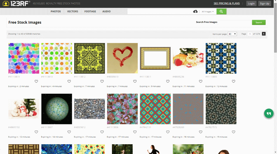The width and height of the screenshot is (277, 154).
Task: Favorite image #47827572 heart icon
Action: click(x=233, y=132)
